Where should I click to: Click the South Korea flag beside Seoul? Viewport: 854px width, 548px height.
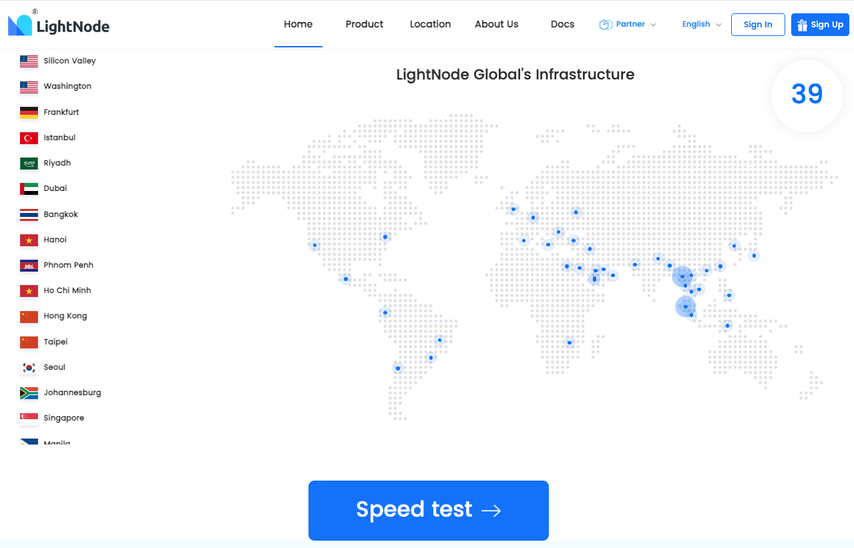tap(27, 367)
